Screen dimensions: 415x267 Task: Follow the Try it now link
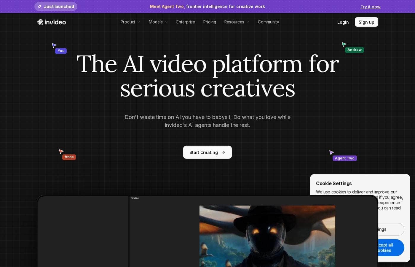pos(370,7)
